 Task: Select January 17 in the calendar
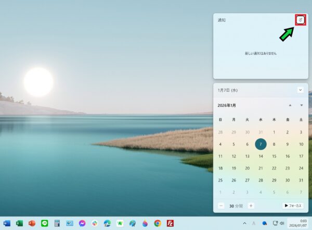coord(301,156)
